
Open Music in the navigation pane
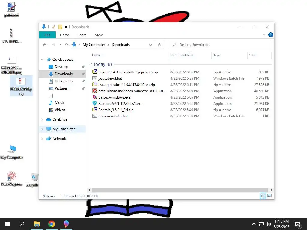[60, 103]
